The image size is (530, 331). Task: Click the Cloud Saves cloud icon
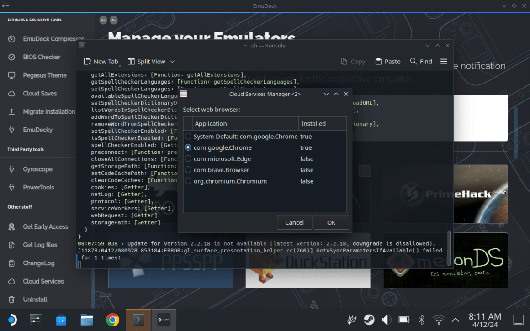[x=11, y=94]
